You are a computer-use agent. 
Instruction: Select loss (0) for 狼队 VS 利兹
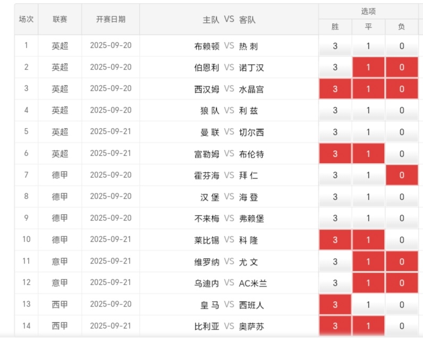[402, 111]
